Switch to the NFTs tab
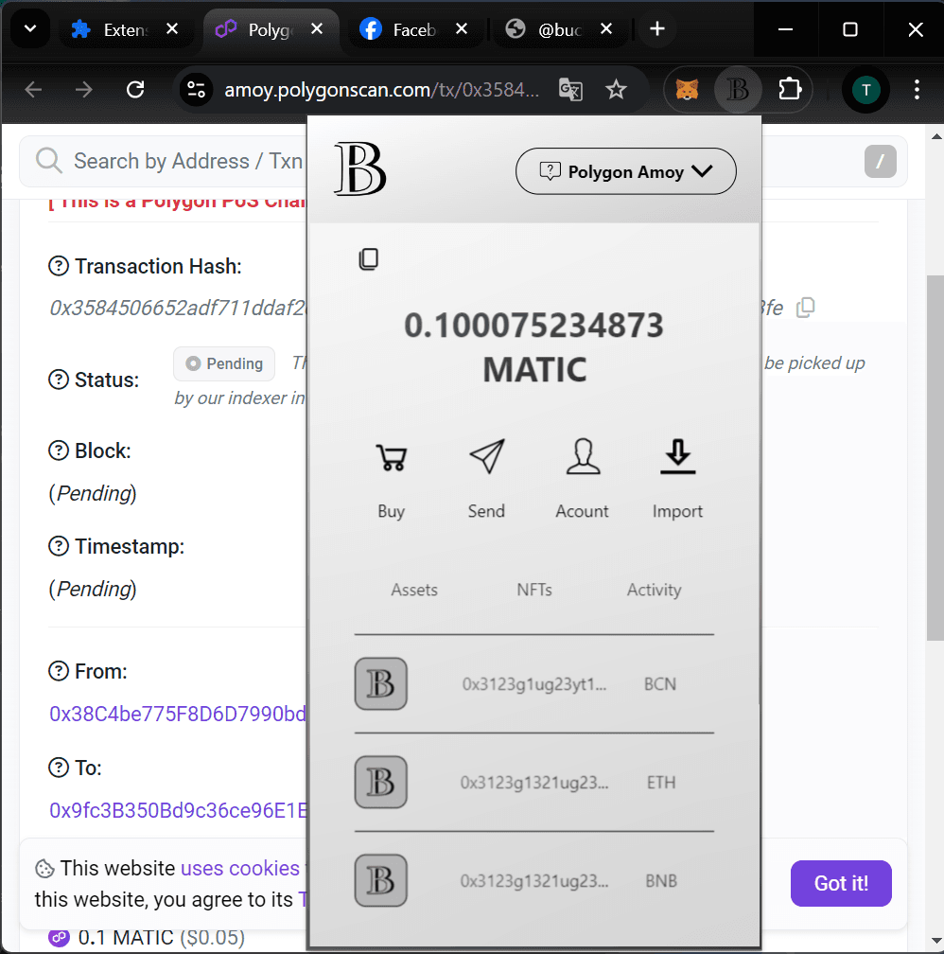944x954 pixels. tap(534, 590)
